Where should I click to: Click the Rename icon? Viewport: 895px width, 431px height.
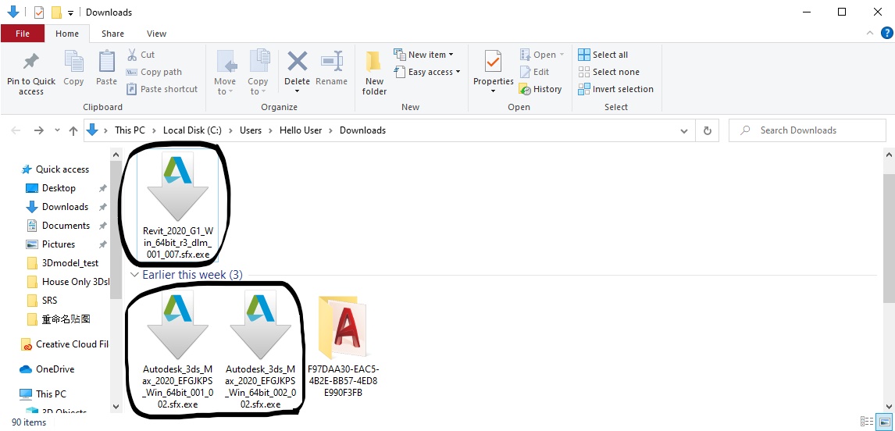(x=332, y=61)
